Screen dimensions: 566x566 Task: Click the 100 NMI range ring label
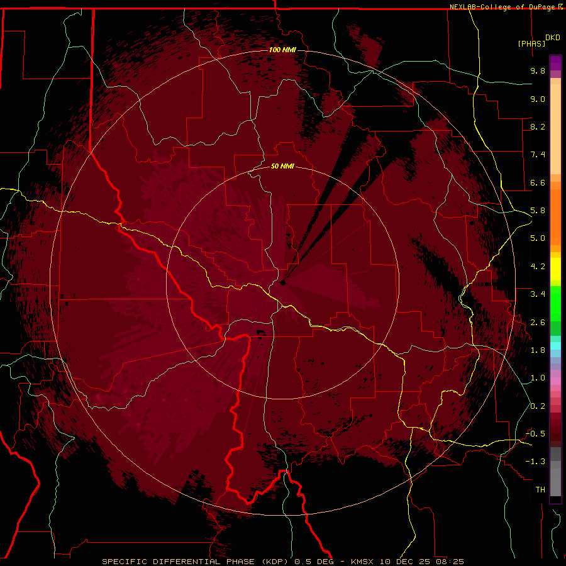pyautogui.click(x=282, y=50)
